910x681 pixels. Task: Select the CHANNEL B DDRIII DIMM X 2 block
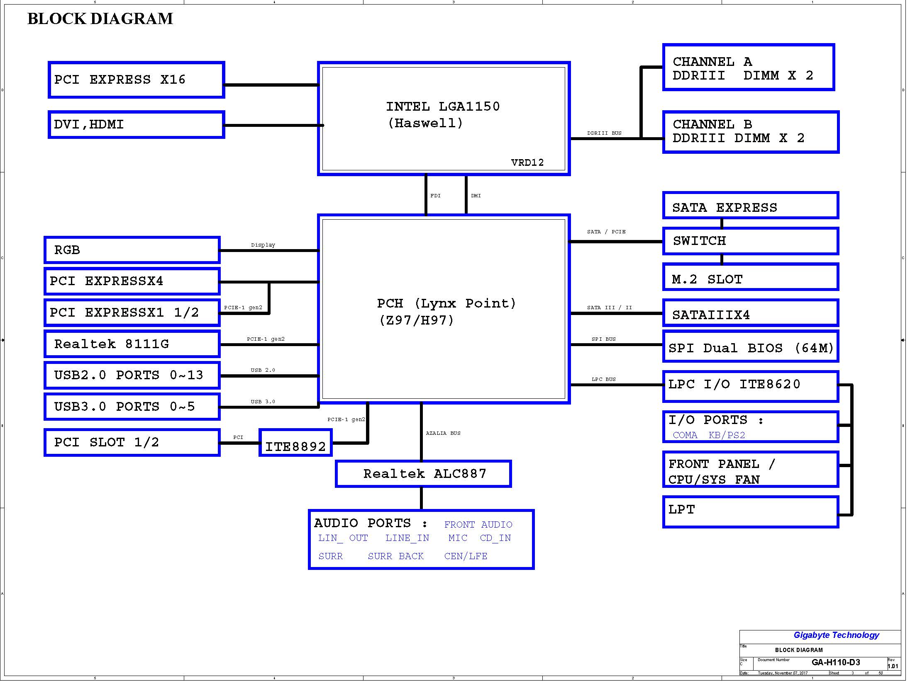(751, 132)
